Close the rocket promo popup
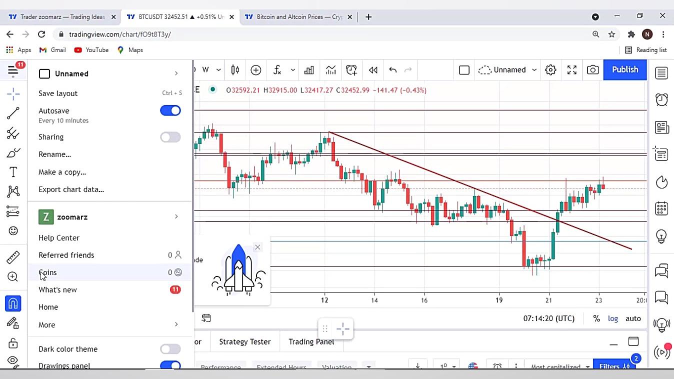 pos(257,247)
